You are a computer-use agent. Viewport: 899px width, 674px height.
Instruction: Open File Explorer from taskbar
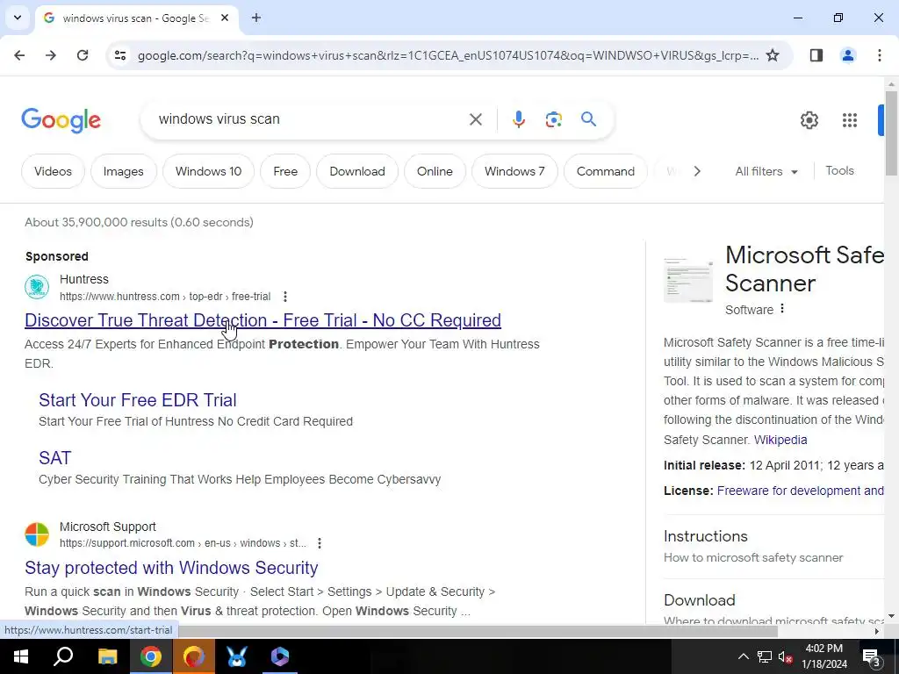coord(107,656)
